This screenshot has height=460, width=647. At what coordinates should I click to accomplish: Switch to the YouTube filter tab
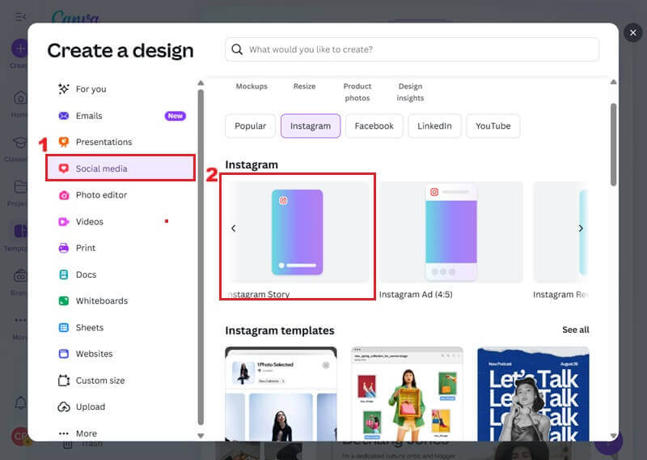coord(493,126)
